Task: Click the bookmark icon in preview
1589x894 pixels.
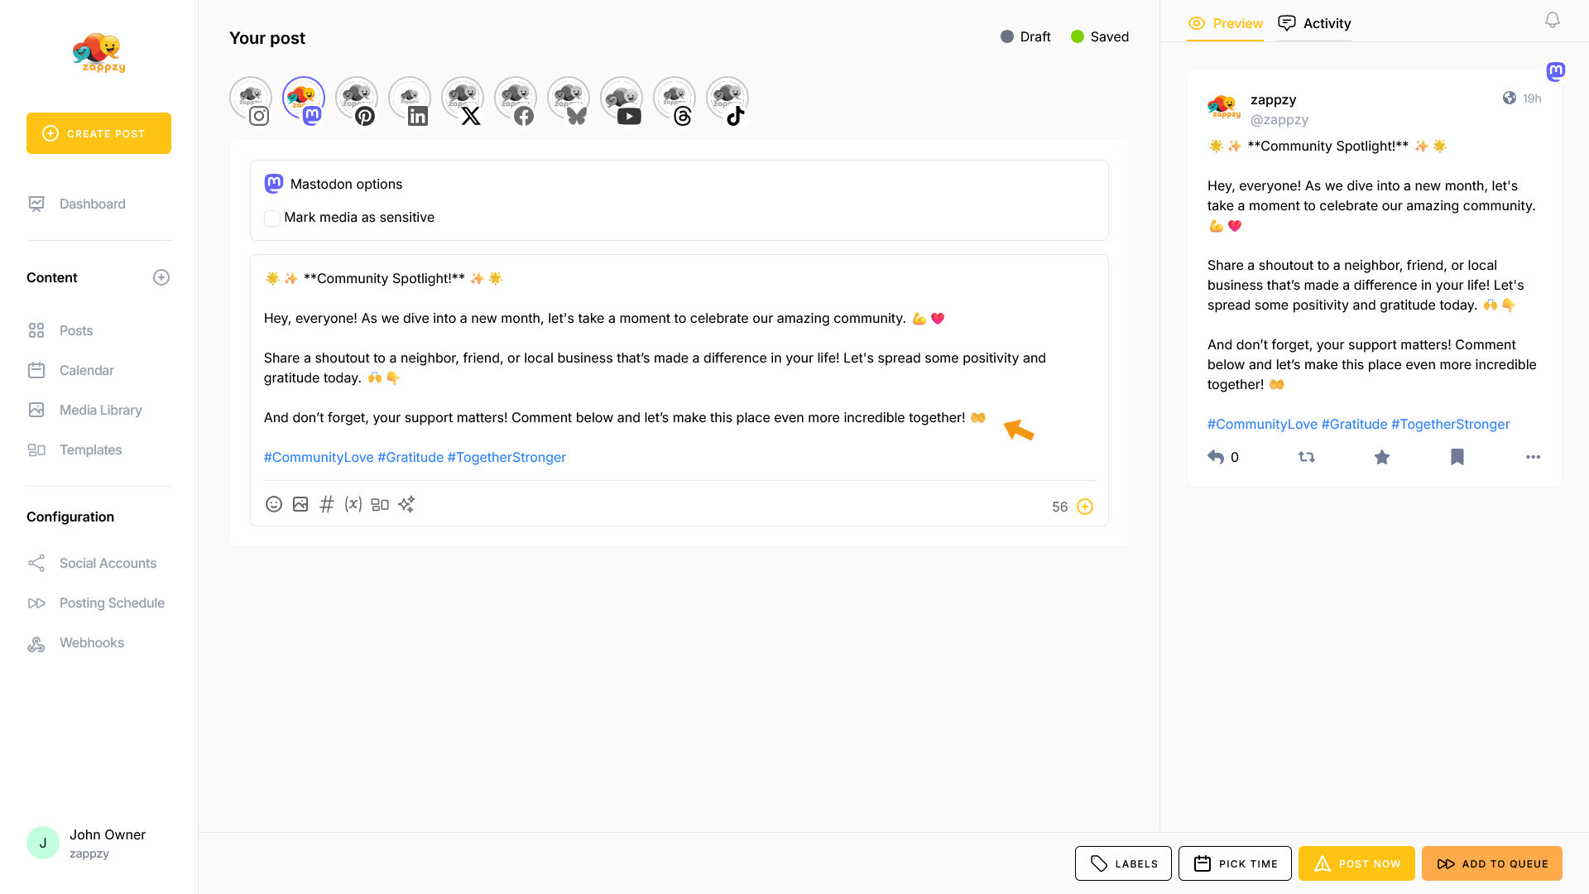Action: tap(1457, 457)
